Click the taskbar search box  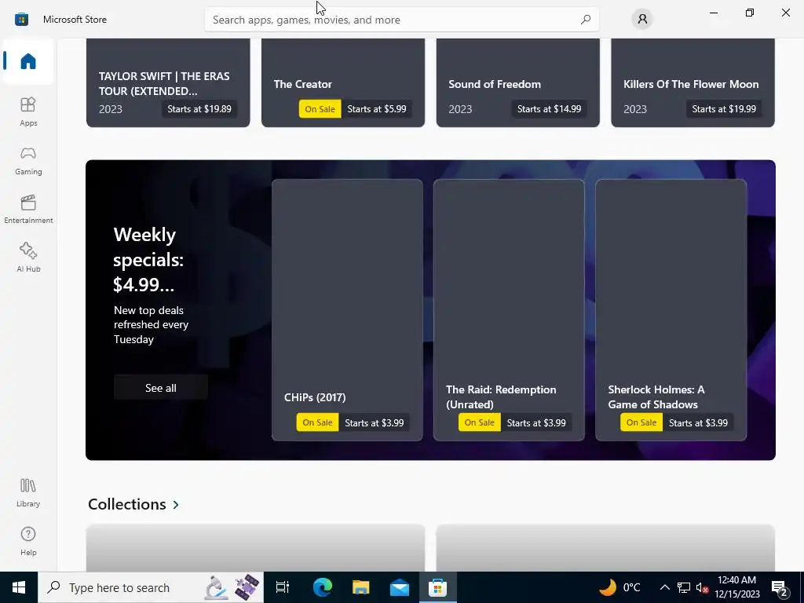151,587
